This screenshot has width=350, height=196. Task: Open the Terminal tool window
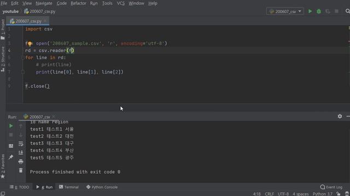[x=69, y=187]
